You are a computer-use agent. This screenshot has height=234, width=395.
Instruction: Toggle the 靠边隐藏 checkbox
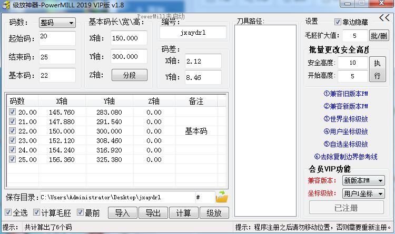point(338,22)
